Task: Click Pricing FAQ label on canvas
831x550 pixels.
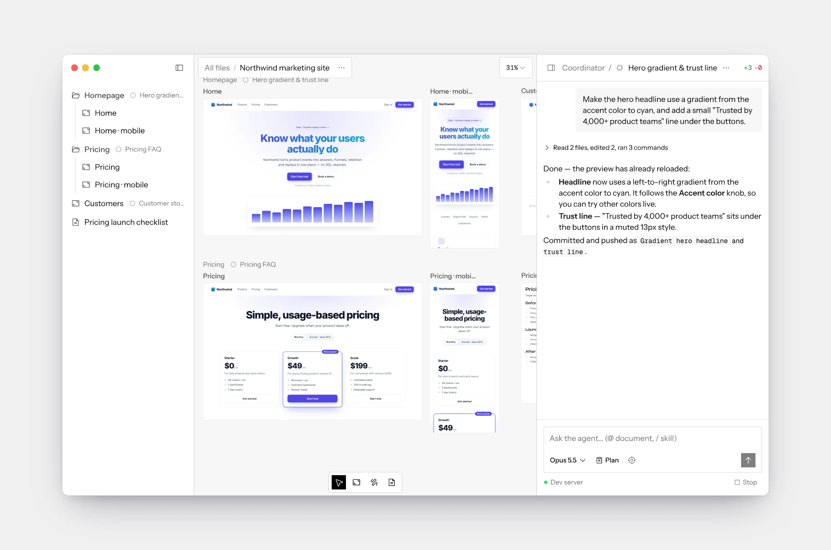Action: point(253,265)
